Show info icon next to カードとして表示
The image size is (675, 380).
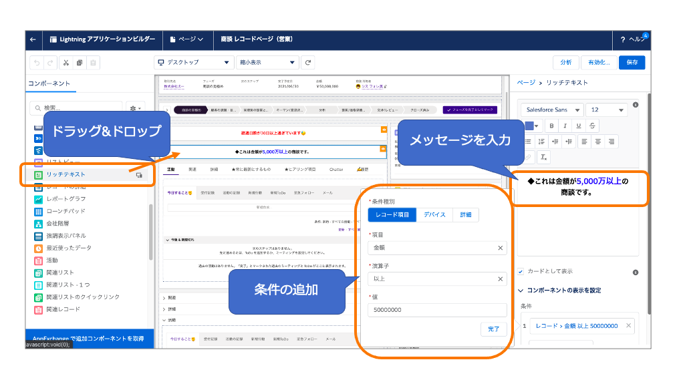pyautogui.click(x=636, y=272)
